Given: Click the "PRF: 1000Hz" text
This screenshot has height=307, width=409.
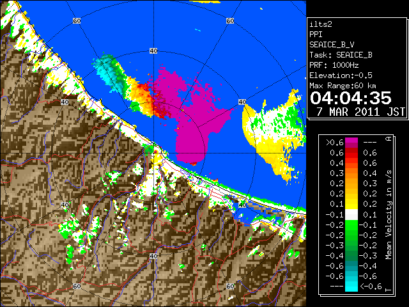Looking at the screenshot, I should [x=334, y=65].
